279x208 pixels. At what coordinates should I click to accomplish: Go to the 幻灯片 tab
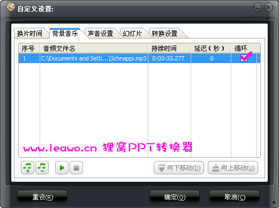point(132,33)
